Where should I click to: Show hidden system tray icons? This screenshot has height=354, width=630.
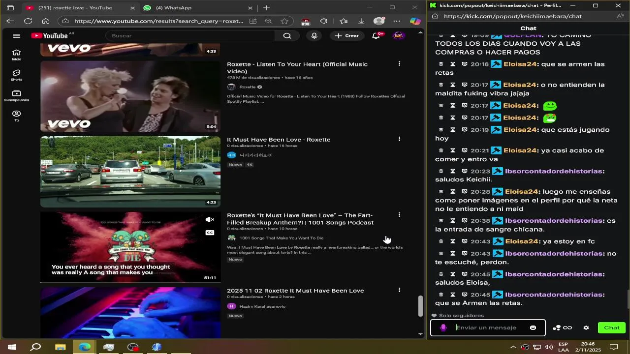tap(513, 347)
